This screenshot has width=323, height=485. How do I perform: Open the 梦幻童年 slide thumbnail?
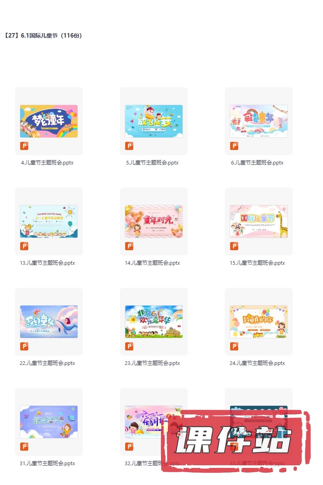click(49, 121)
